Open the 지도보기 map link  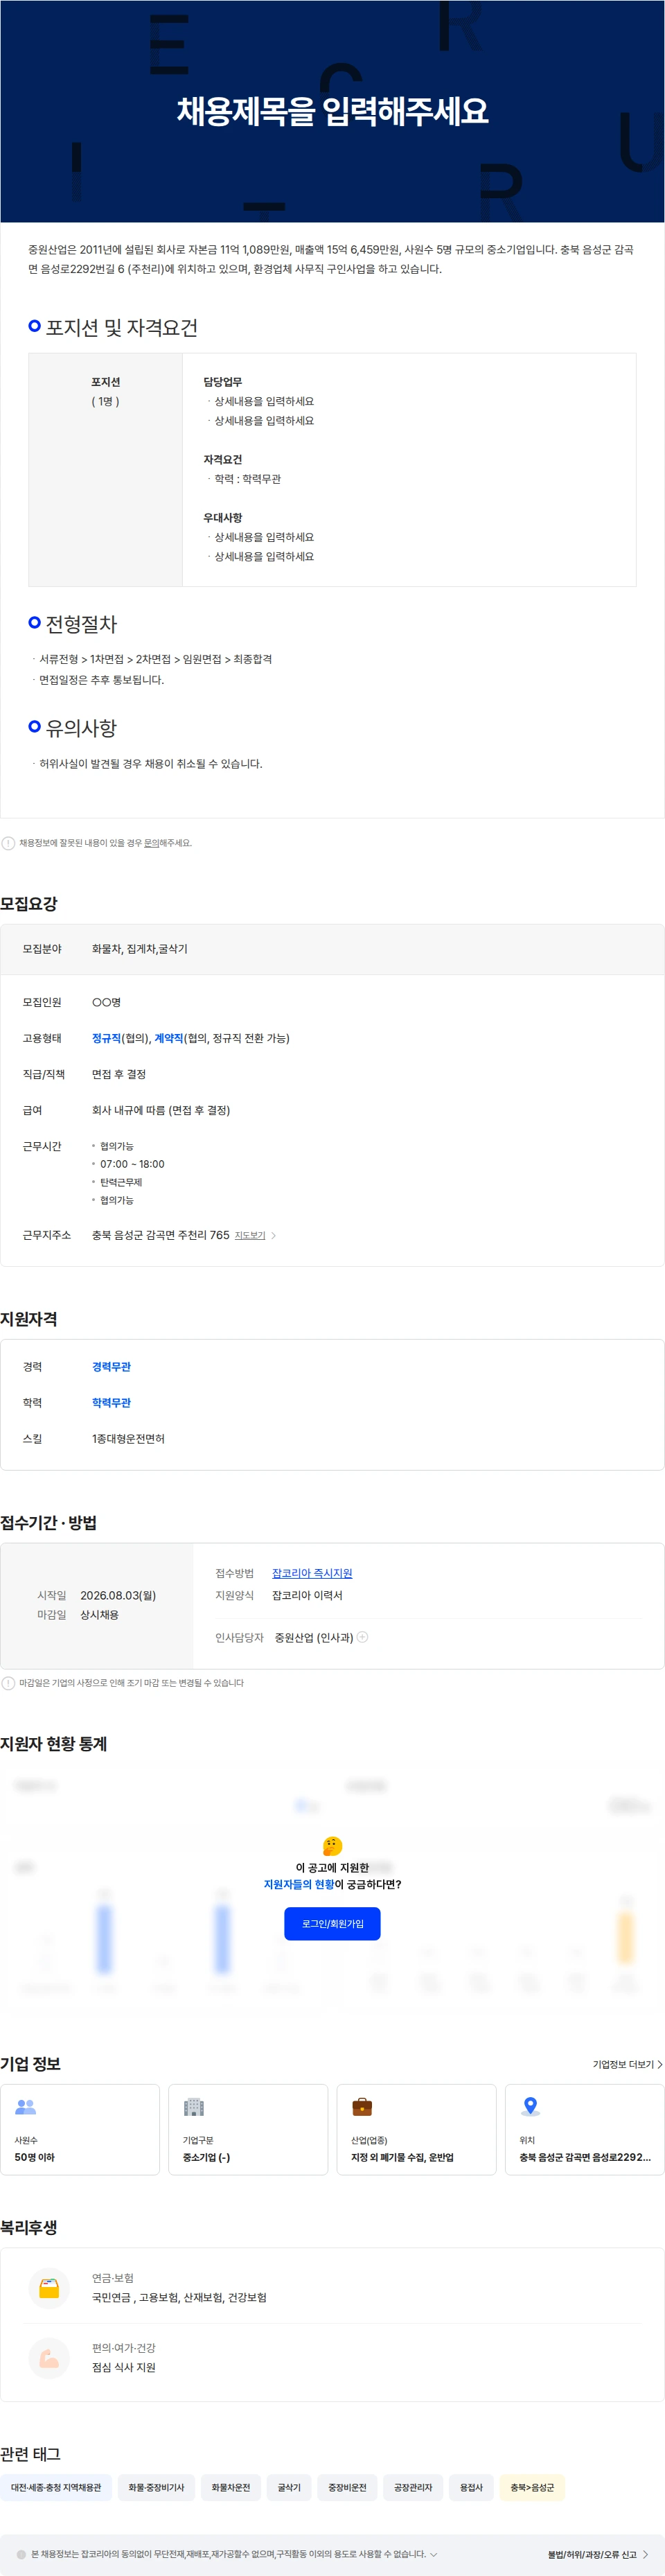tap(250, 1236)
